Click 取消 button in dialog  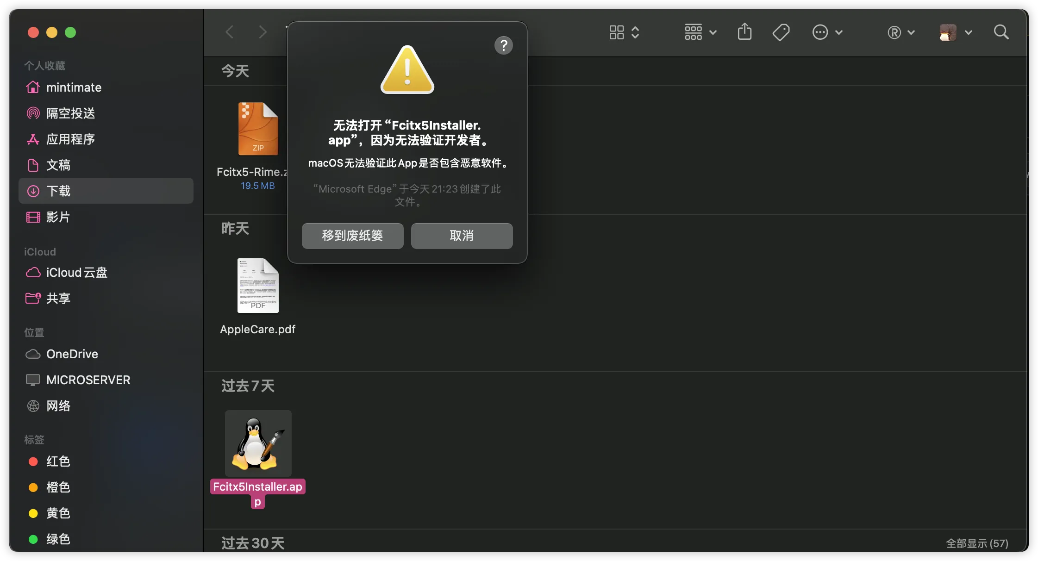pos(462,236)
